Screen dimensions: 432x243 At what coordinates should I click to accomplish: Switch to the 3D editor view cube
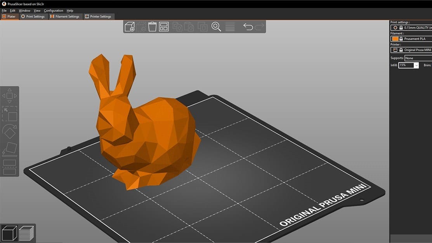(9, 233)
